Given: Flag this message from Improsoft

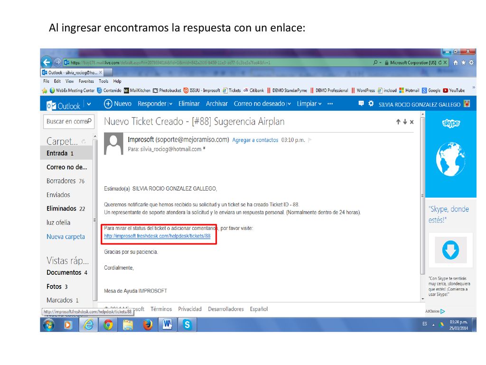Looking at the screenshot, I should point(309,140).
